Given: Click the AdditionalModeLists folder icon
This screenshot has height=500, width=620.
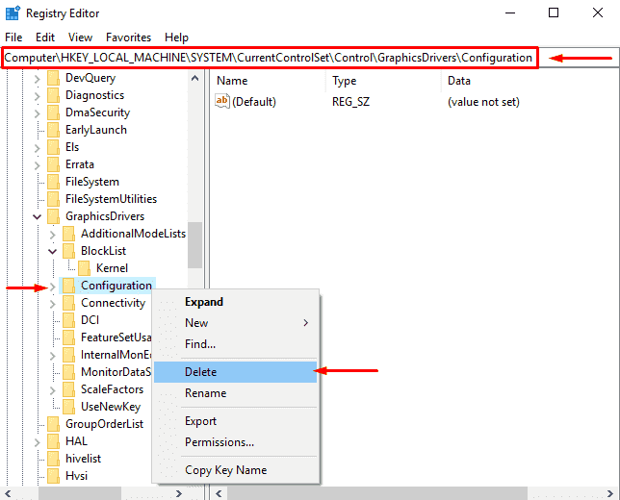Looking at the screenshot, I should (68, 234).
